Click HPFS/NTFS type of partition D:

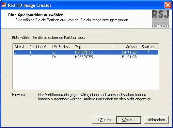84,57
